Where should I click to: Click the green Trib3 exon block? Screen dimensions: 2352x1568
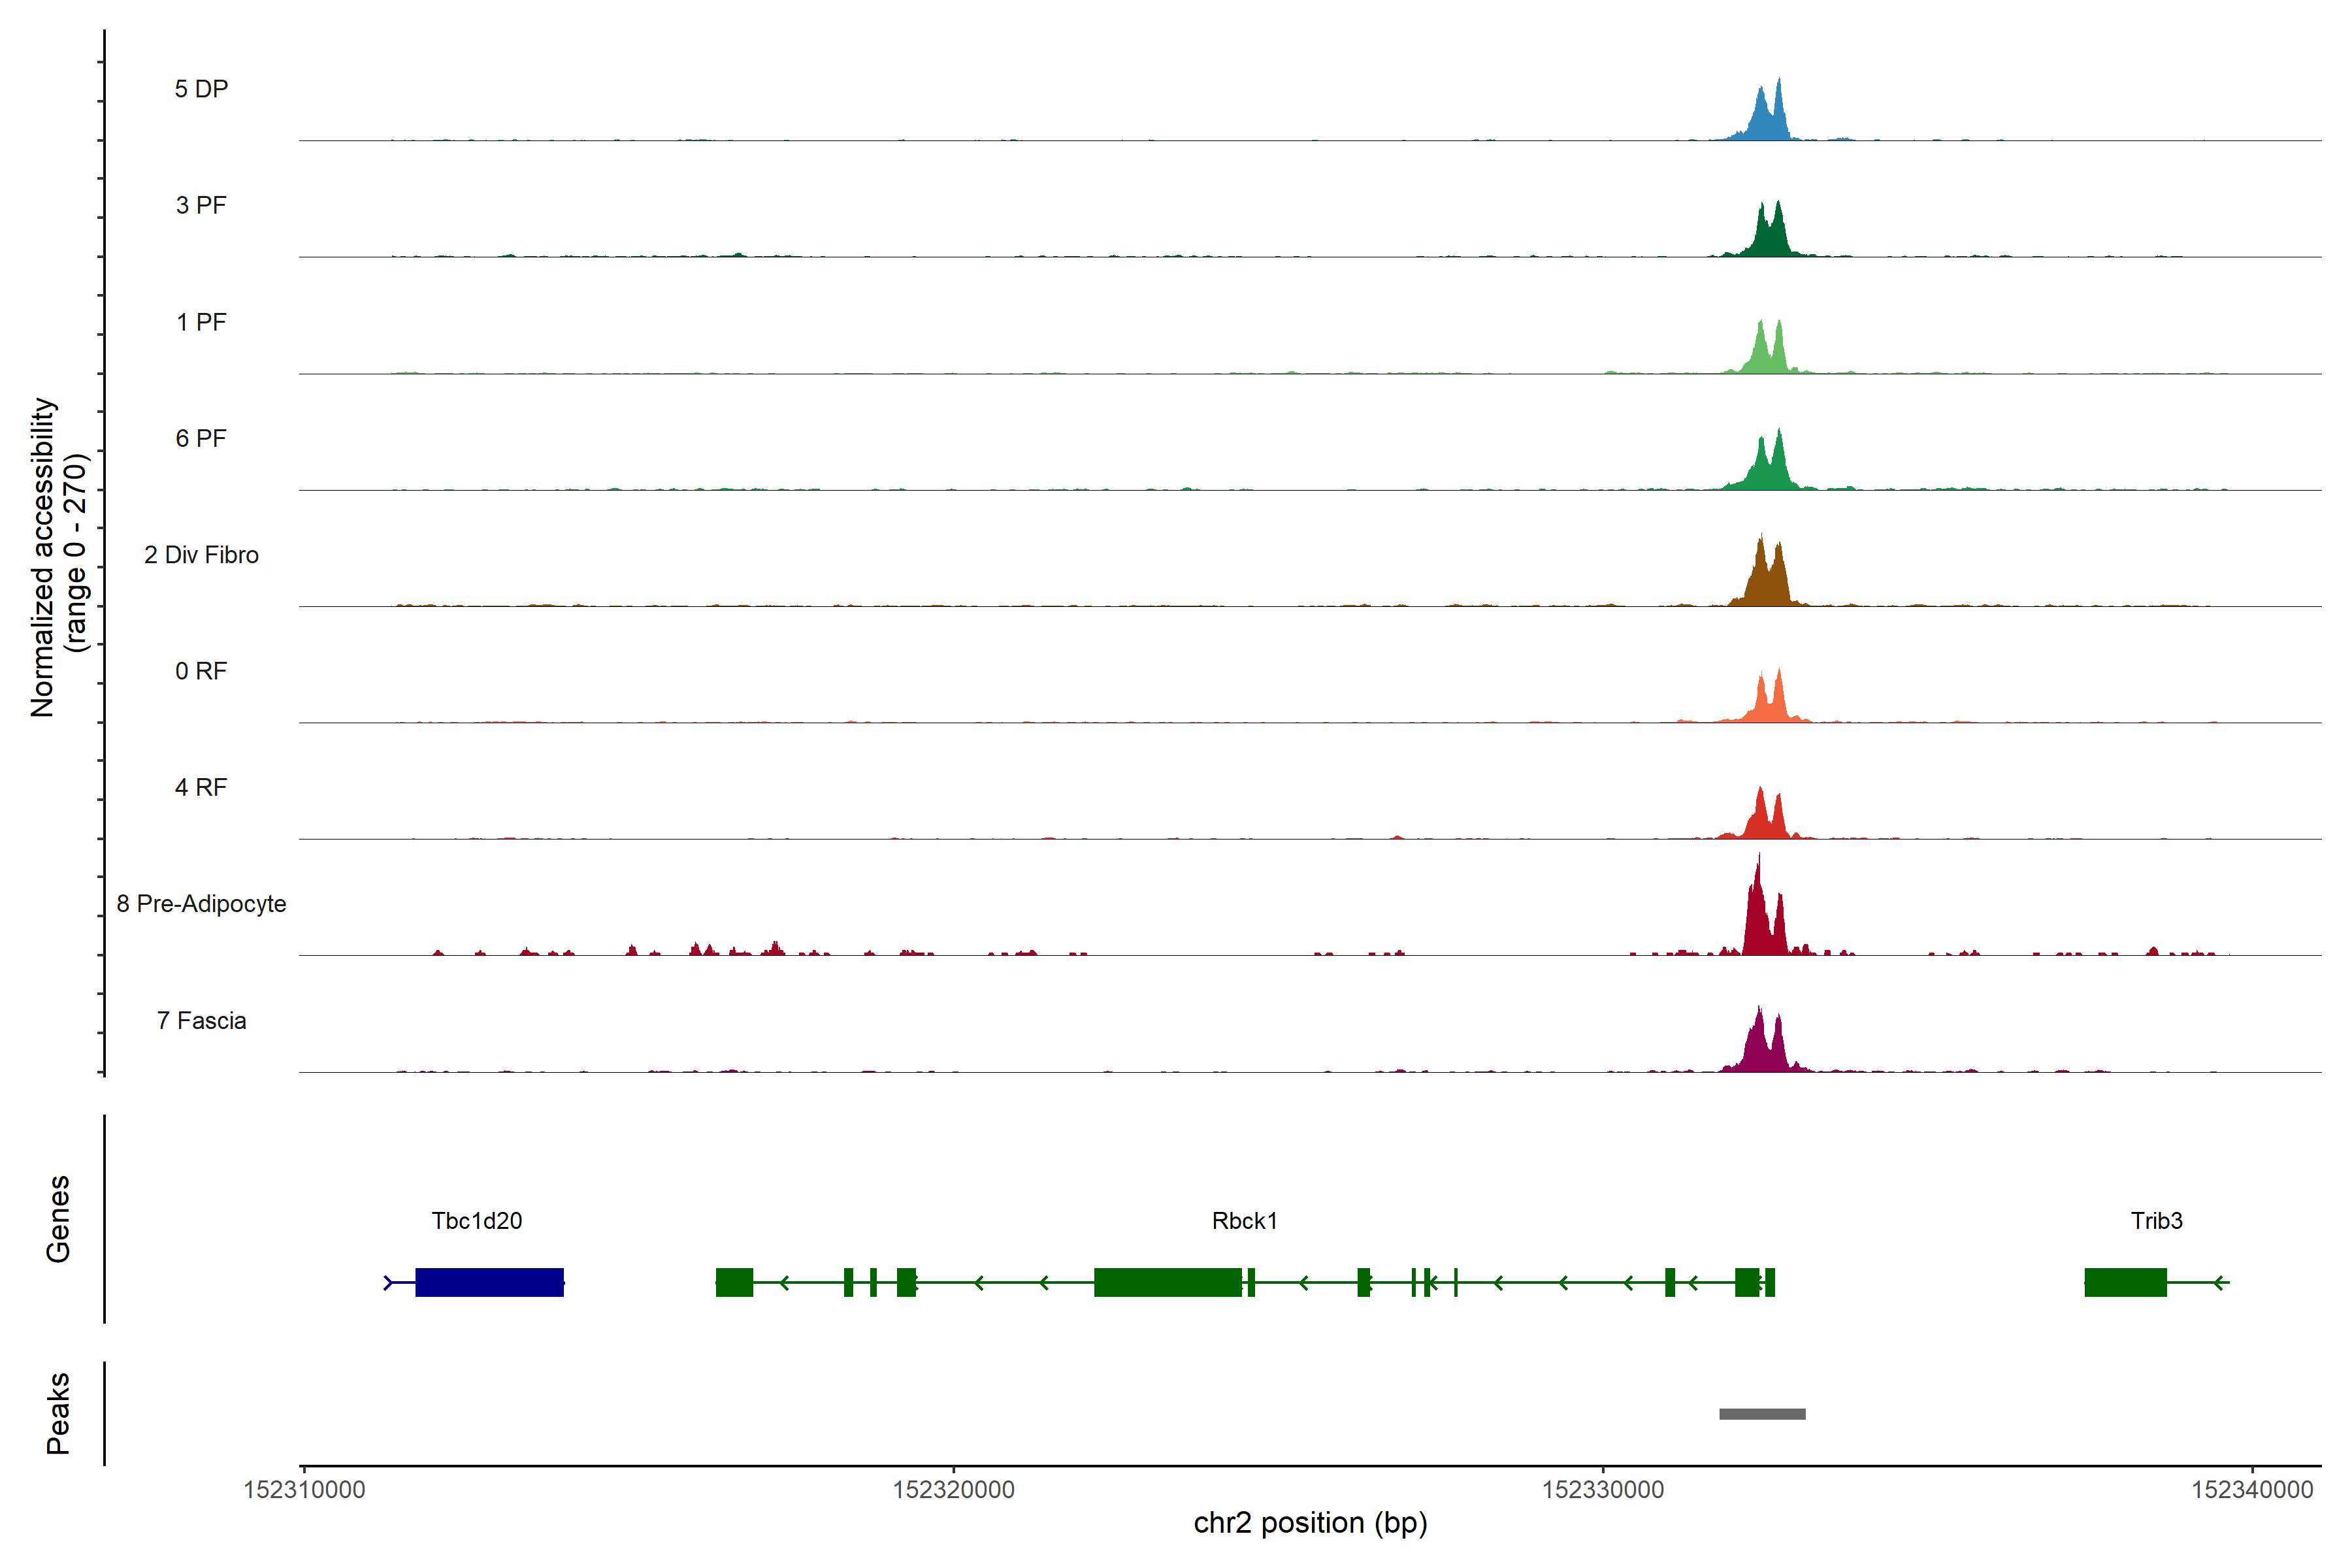2125,1282
